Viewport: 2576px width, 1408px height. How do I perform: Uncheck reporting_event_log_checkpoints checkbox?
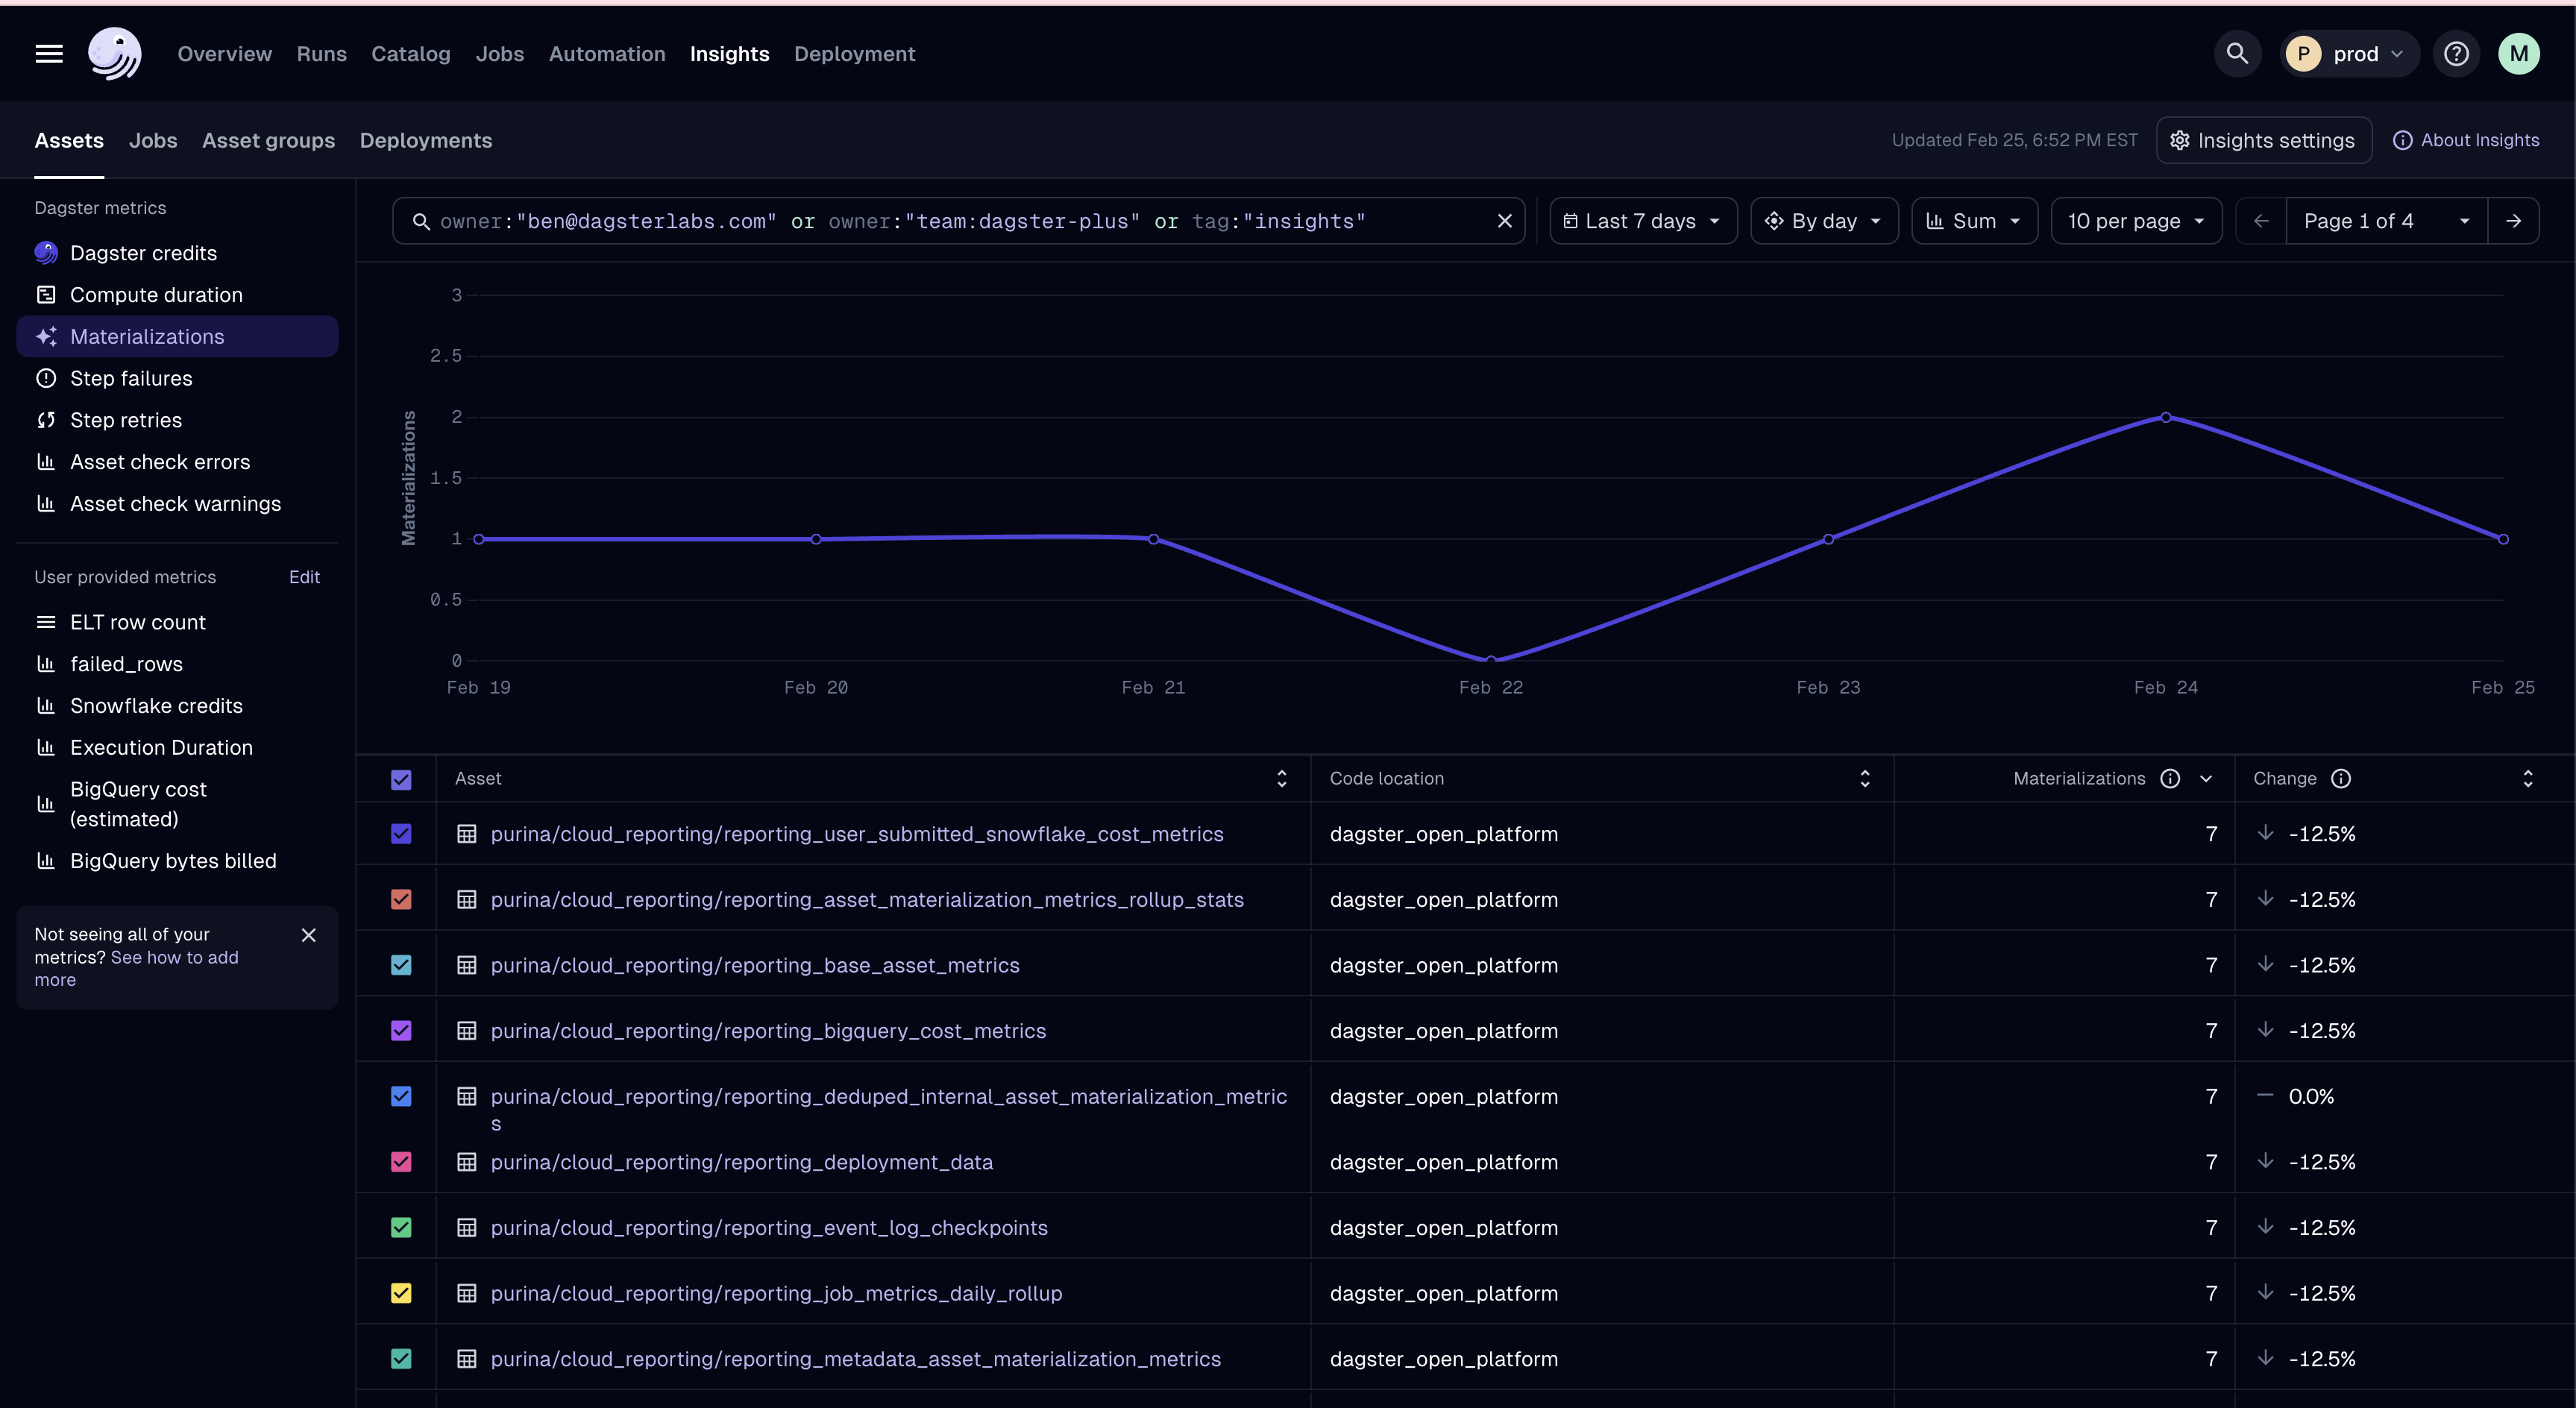[x=401, y=1228]
